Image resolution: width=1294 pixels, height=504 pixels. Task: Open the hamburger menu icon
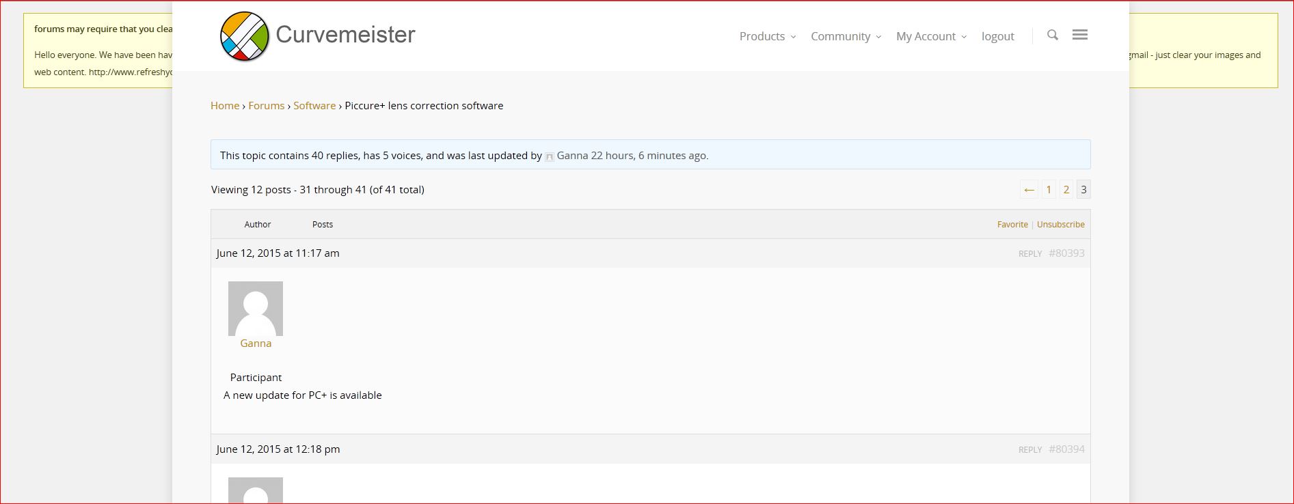(1080, 35)
